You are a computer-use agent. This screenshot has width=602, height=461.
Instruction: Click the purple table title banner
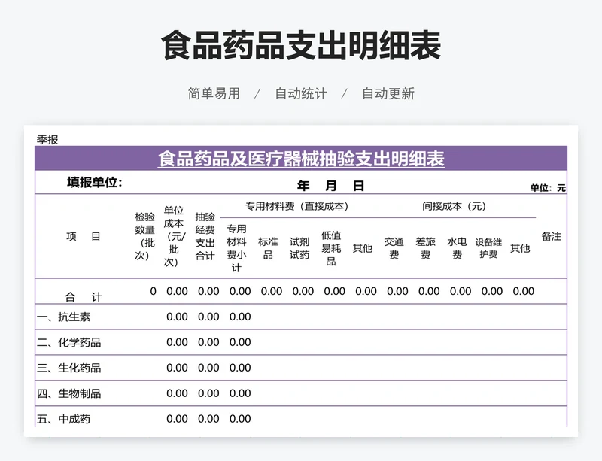coord(301,159)
